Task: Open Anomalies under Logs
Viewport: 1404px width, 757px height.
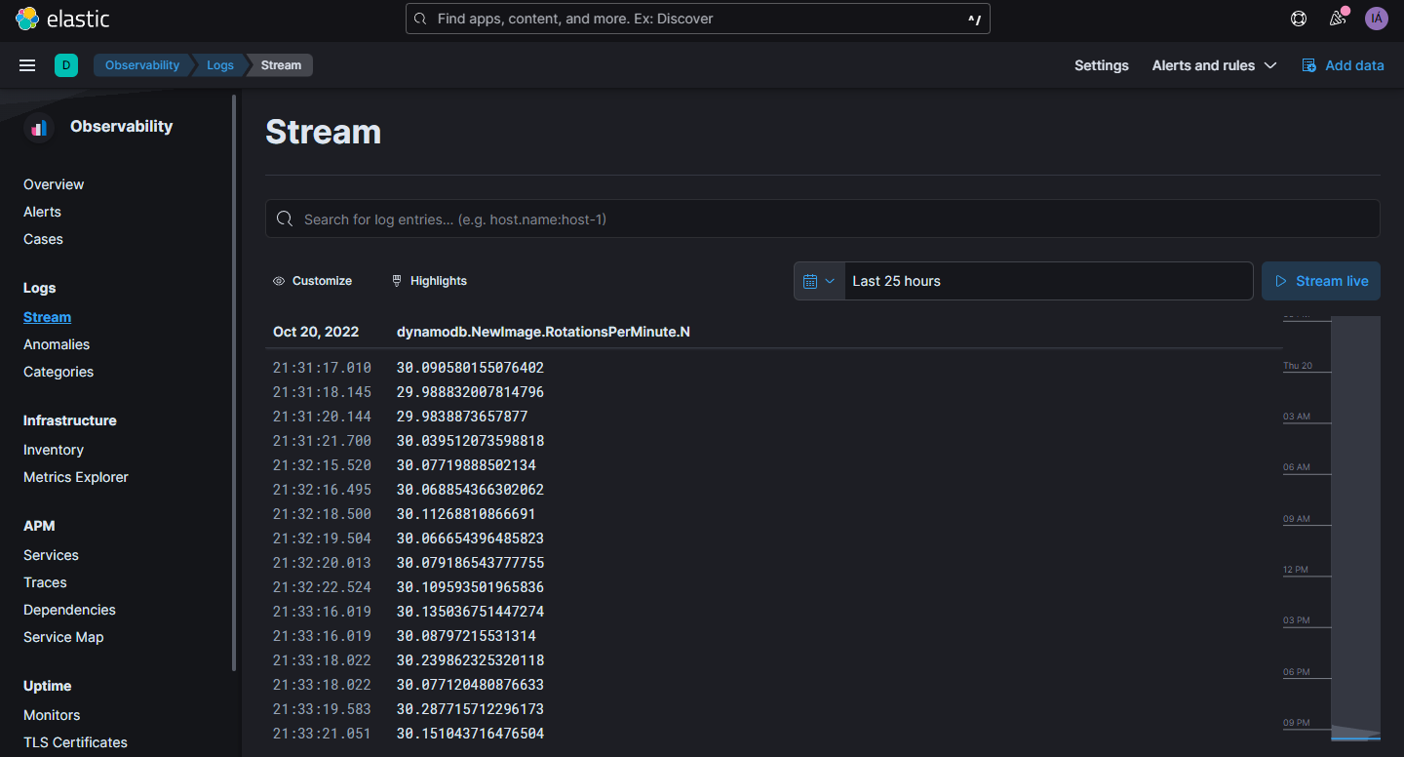Action: [57, 344]
